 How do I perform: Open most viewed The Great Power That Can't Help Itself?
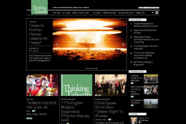tap(146, 47)
